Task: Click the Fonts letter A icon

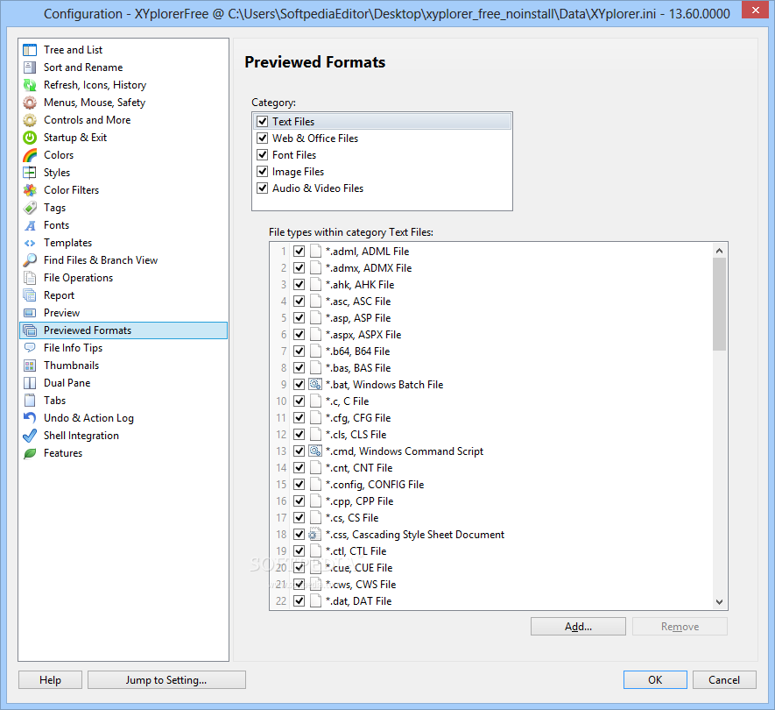Action: pyautogui.click(x=30, y=225)
